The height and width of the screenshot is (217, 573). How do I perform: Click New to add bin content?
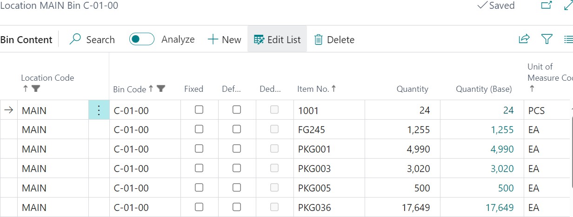click(224, 39)
